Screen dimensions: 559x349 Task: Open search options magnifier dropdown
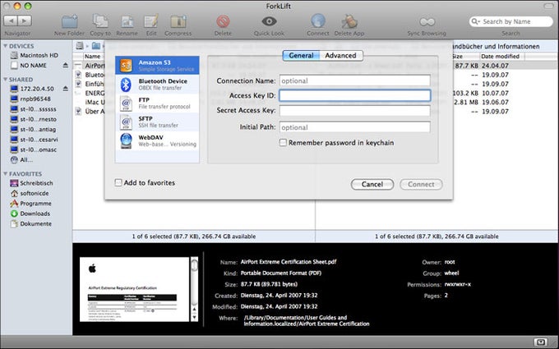[x=476, y=21]
